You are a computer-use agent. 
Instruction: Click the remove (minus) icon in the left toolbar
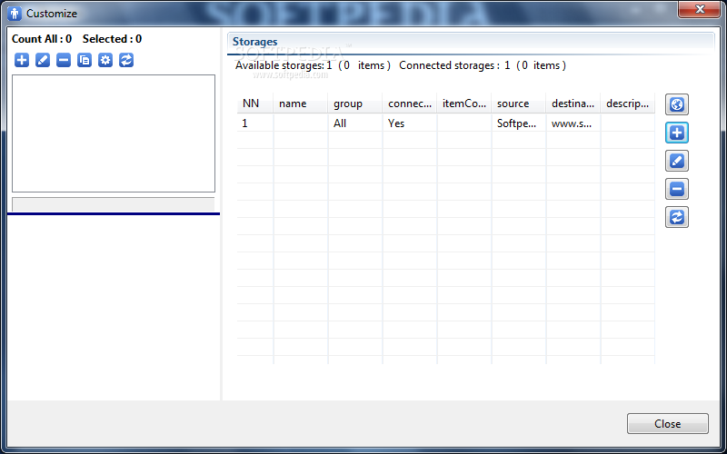(x=64, y=60)
